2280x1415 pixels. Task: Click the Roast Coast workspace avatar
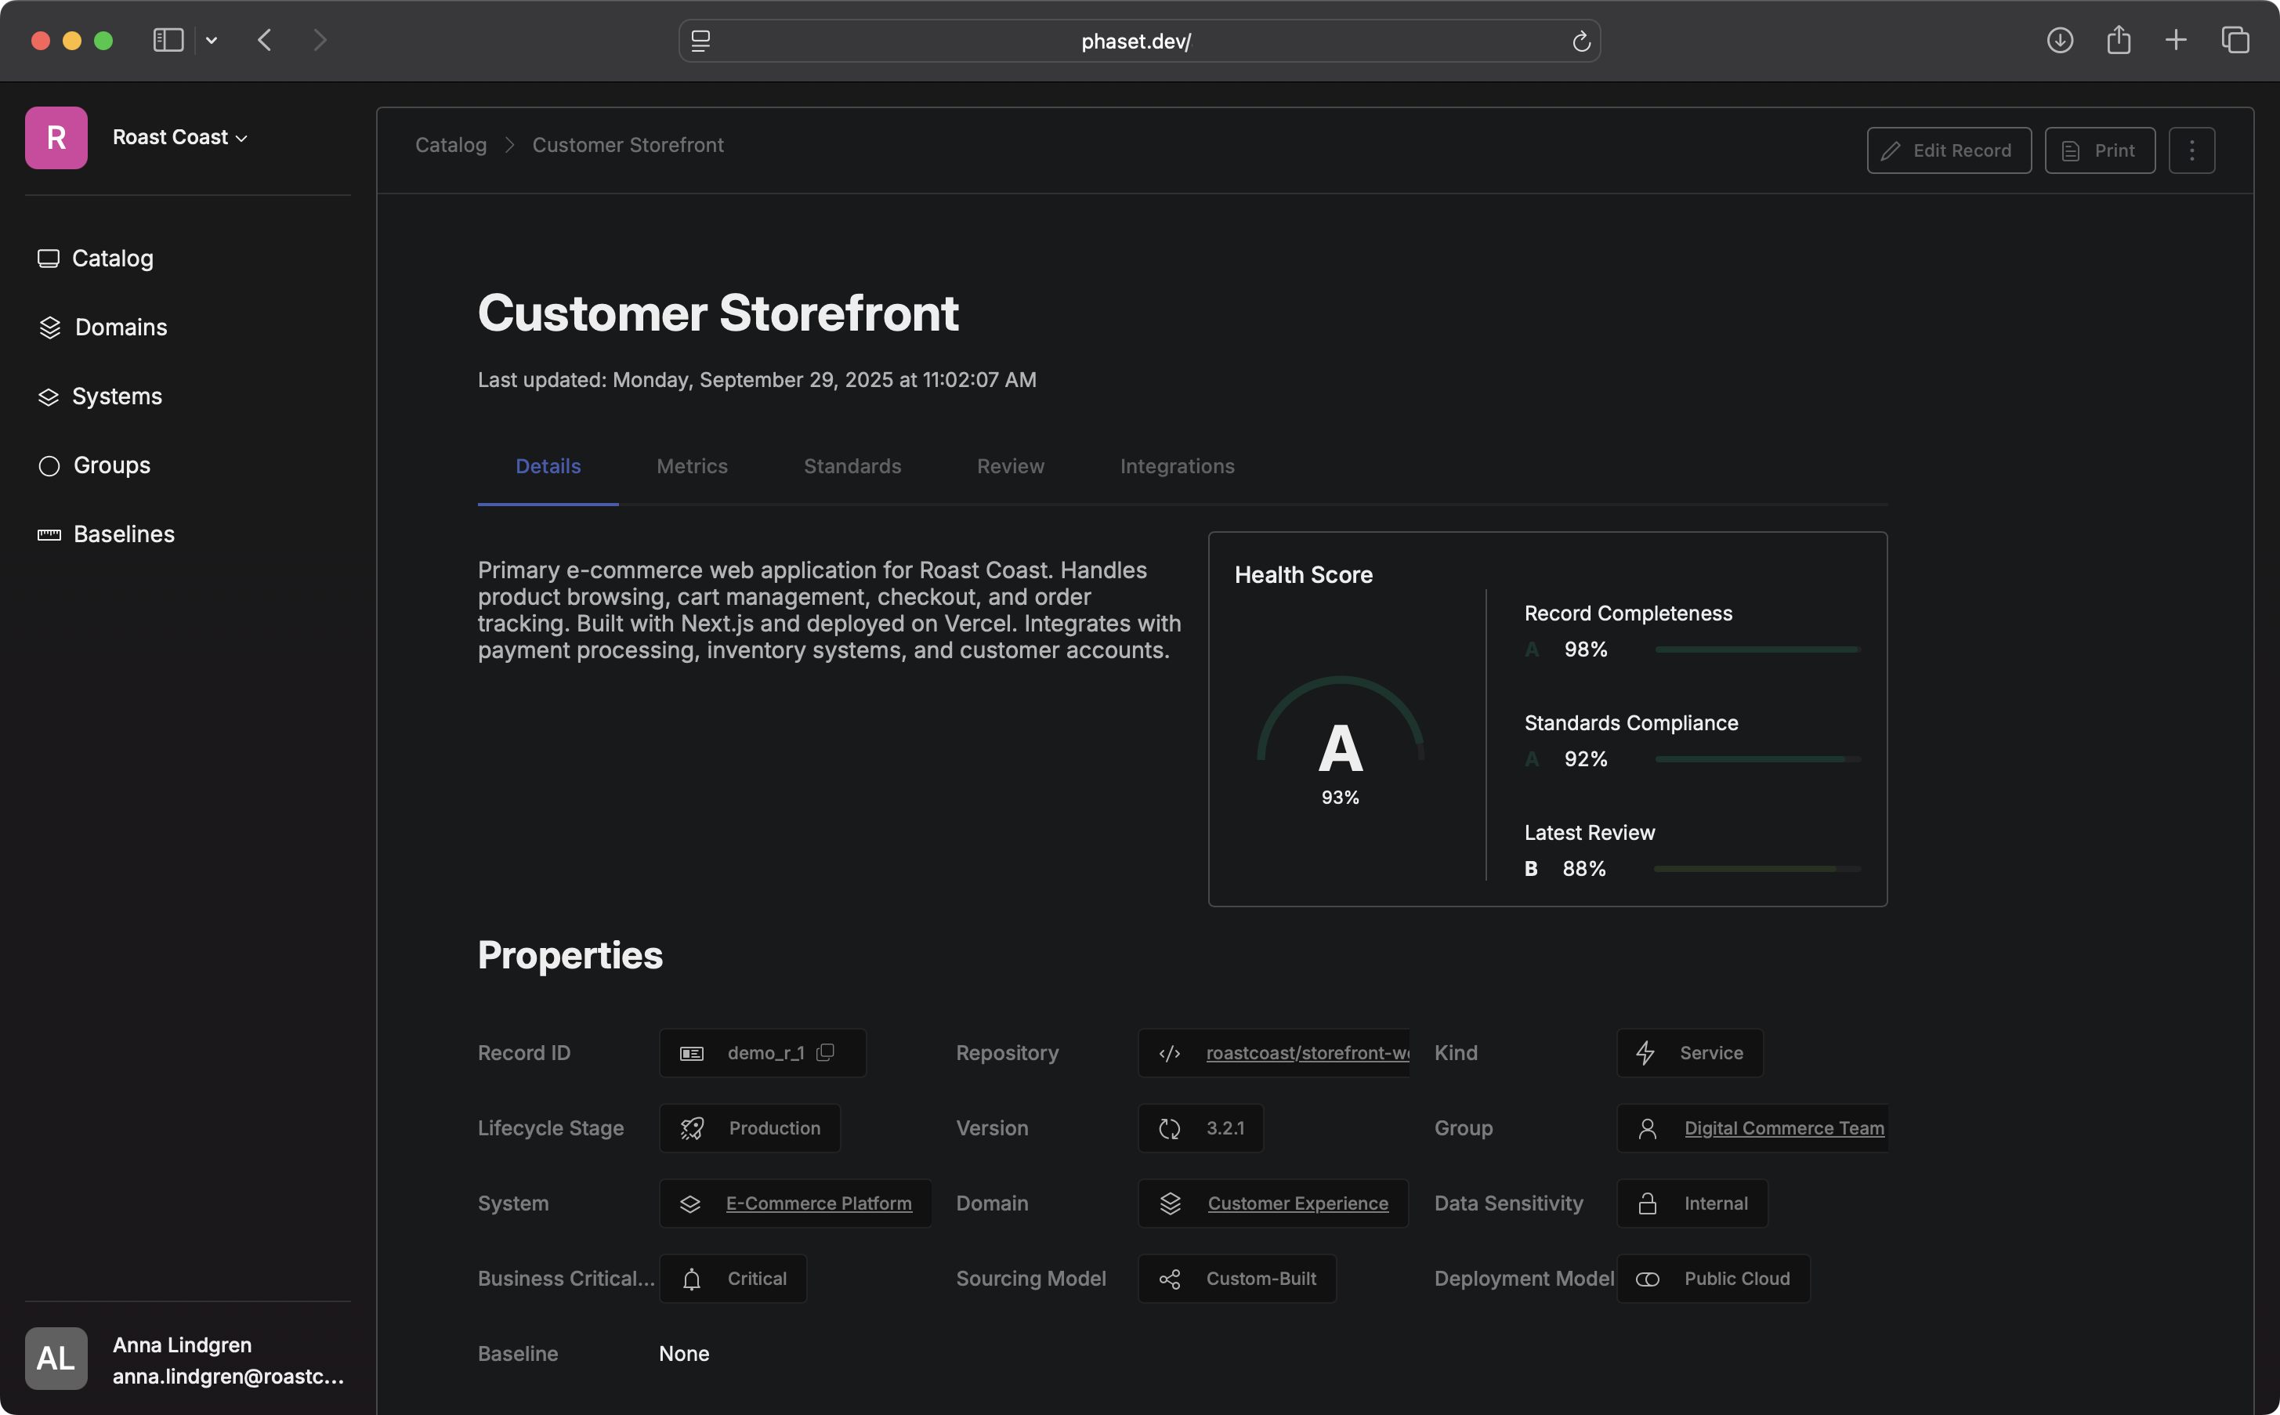[x=55, y=136]
